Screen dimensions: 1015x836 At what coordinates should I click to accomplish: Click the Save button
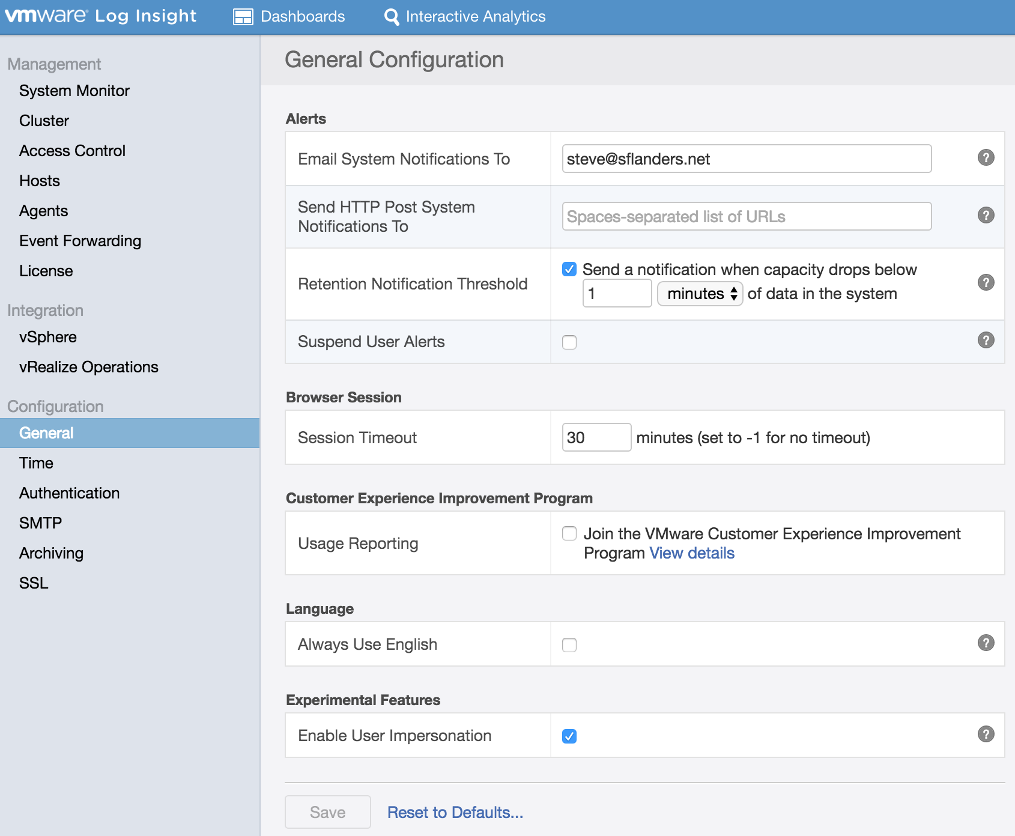coord(328,812)
